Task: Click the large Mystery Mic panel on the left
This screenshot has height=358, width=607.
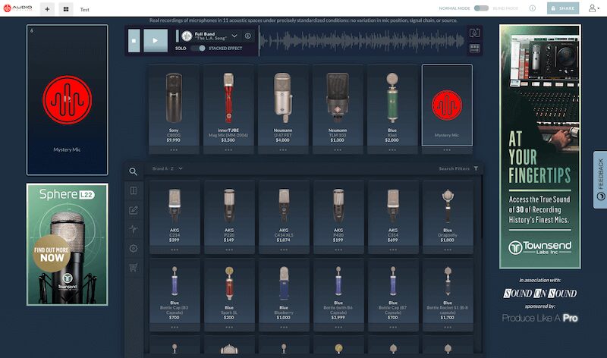Action: point(68,100)
